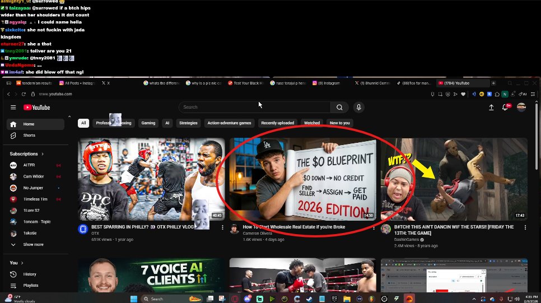The height and width of the screenshot is (303, 541).
Task: Open the AI TFR subscription
Action: tap(35, 165)
